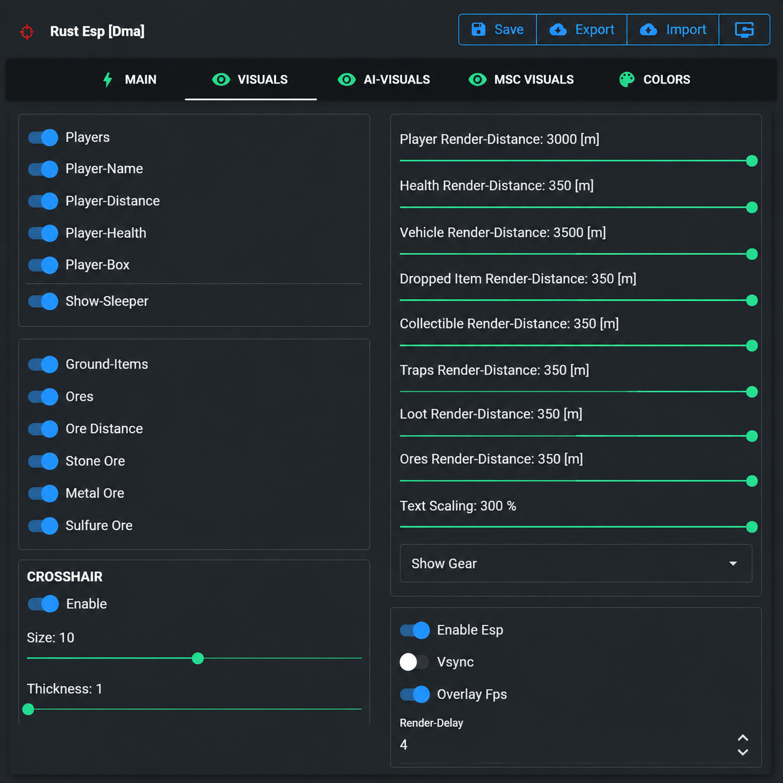Switch to the VISUALS tab

tap(250, 79)
